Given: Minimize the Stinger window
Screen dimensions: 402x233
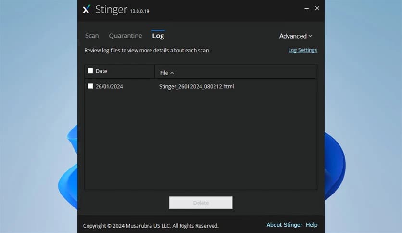Looking at the screenshot, I should [x=307, y=8].
